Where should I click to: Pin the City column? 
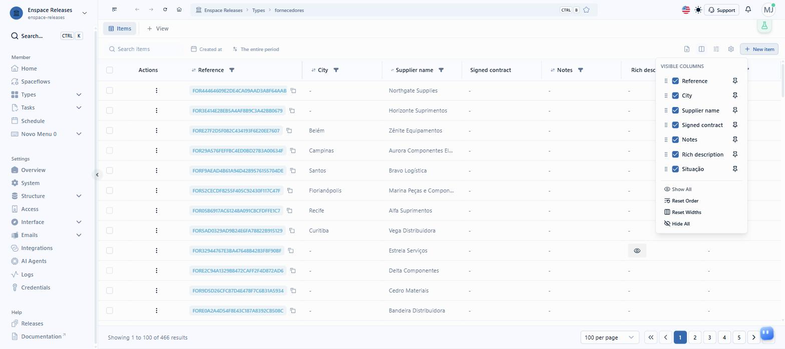point(735,95)
